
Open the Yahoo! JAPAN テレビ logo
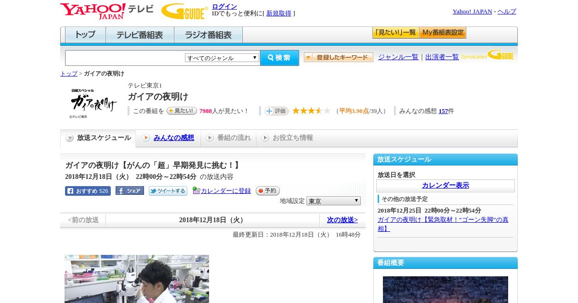pos(107,11)
